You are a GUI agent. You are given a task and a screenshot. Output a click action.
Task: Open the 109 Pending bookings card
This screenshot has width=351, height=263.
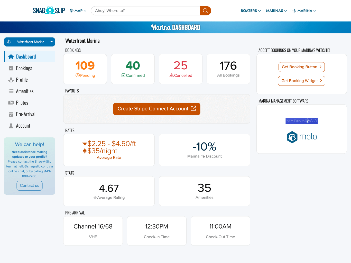[x=85, y=69]
